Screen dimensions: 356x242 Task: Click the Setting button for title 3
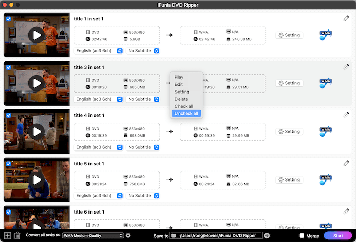pyautogui.click(x=289, y=83)
